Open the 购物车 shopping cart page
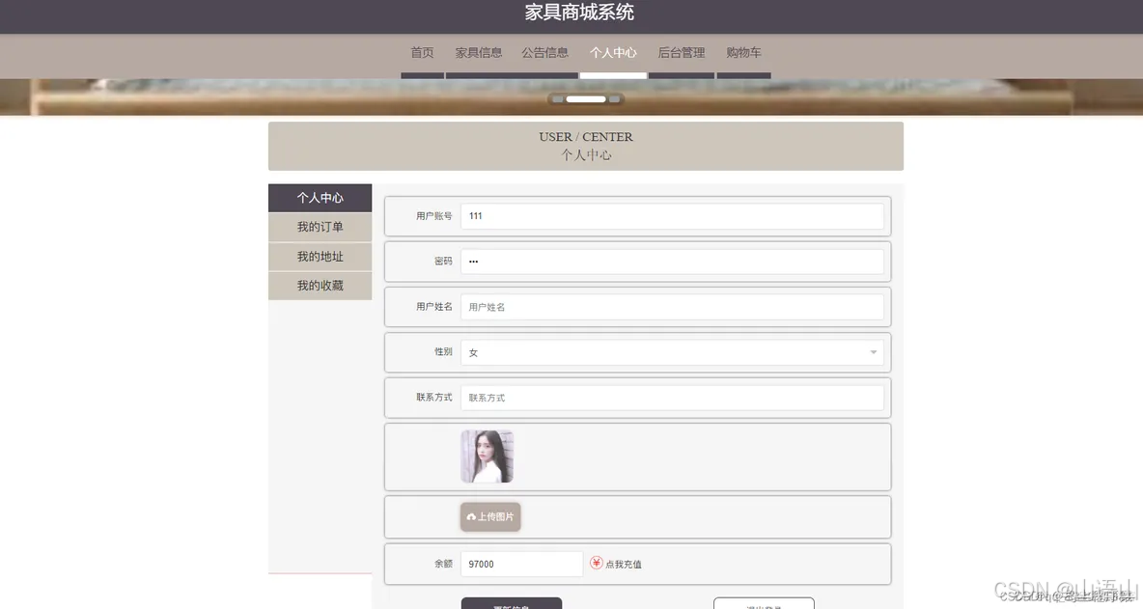 (742, 52)
